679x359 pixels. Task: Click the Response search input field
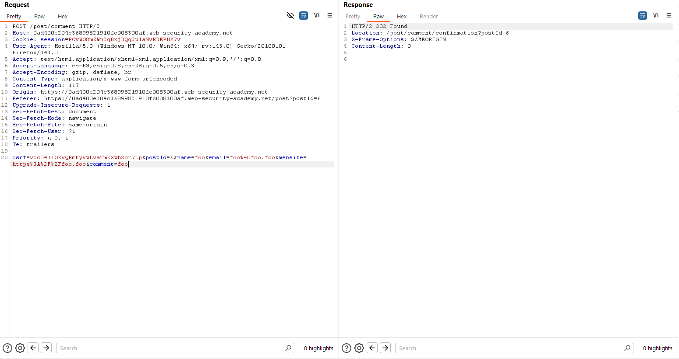tap(510, 348)
